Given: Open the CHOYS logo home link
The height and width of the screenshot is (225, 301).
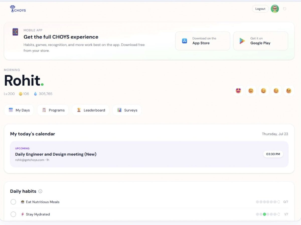Looking at the screenshot, I should tap(18, 9).
